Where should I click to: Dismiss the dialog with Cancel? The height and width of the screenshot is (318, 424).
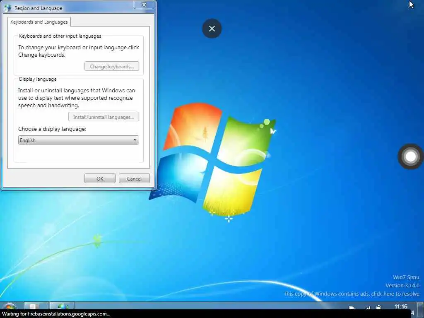(x=134, y=178)
